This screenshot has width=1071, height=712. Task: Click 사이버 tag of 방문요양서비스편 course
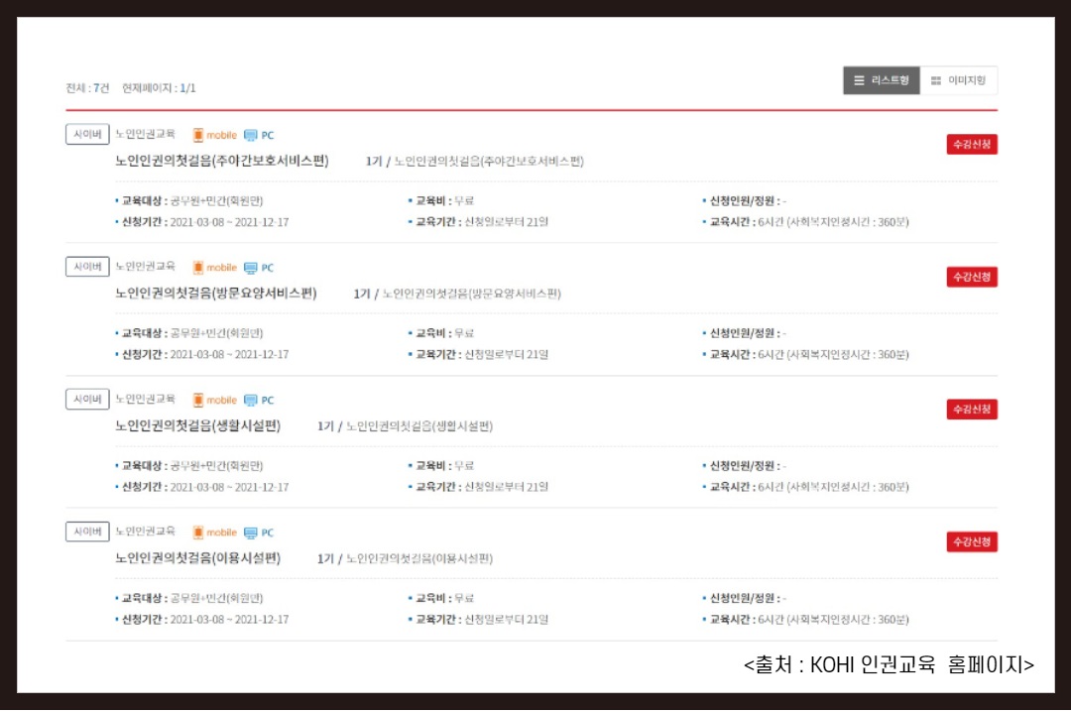[87, 267]
